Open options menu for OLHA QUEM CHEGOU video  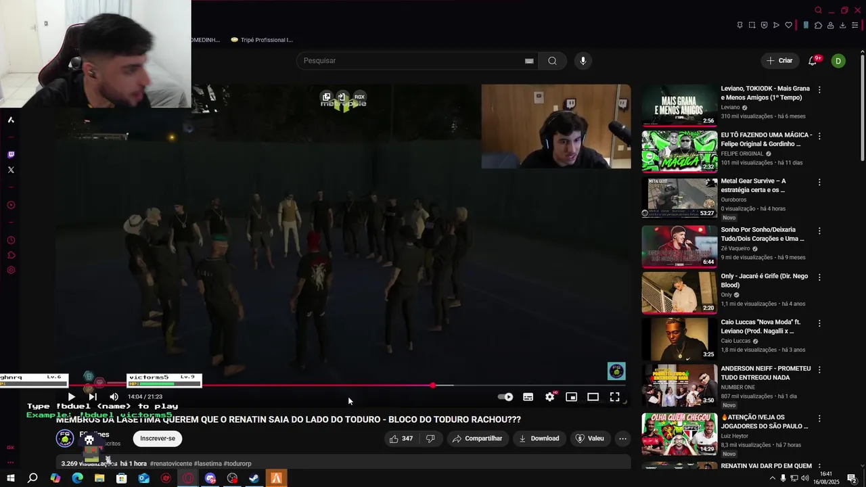[x=819, y=418]
